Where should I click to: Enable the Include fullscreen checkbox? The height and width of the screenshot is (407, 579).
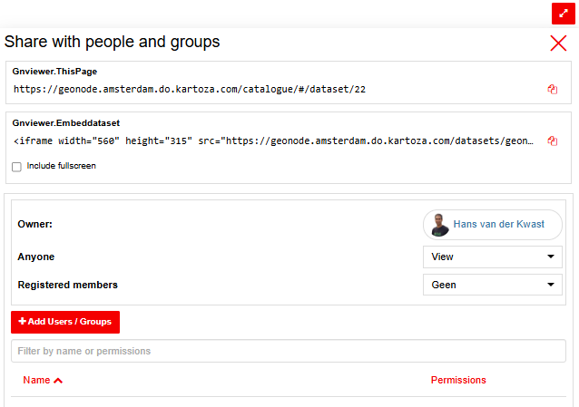16,167
